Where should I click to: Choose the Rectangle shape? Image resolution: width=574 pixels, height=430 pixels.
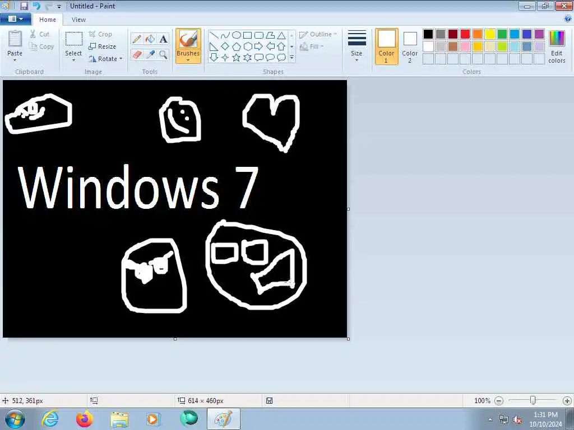pyautogui.click(x=247, y=35)
